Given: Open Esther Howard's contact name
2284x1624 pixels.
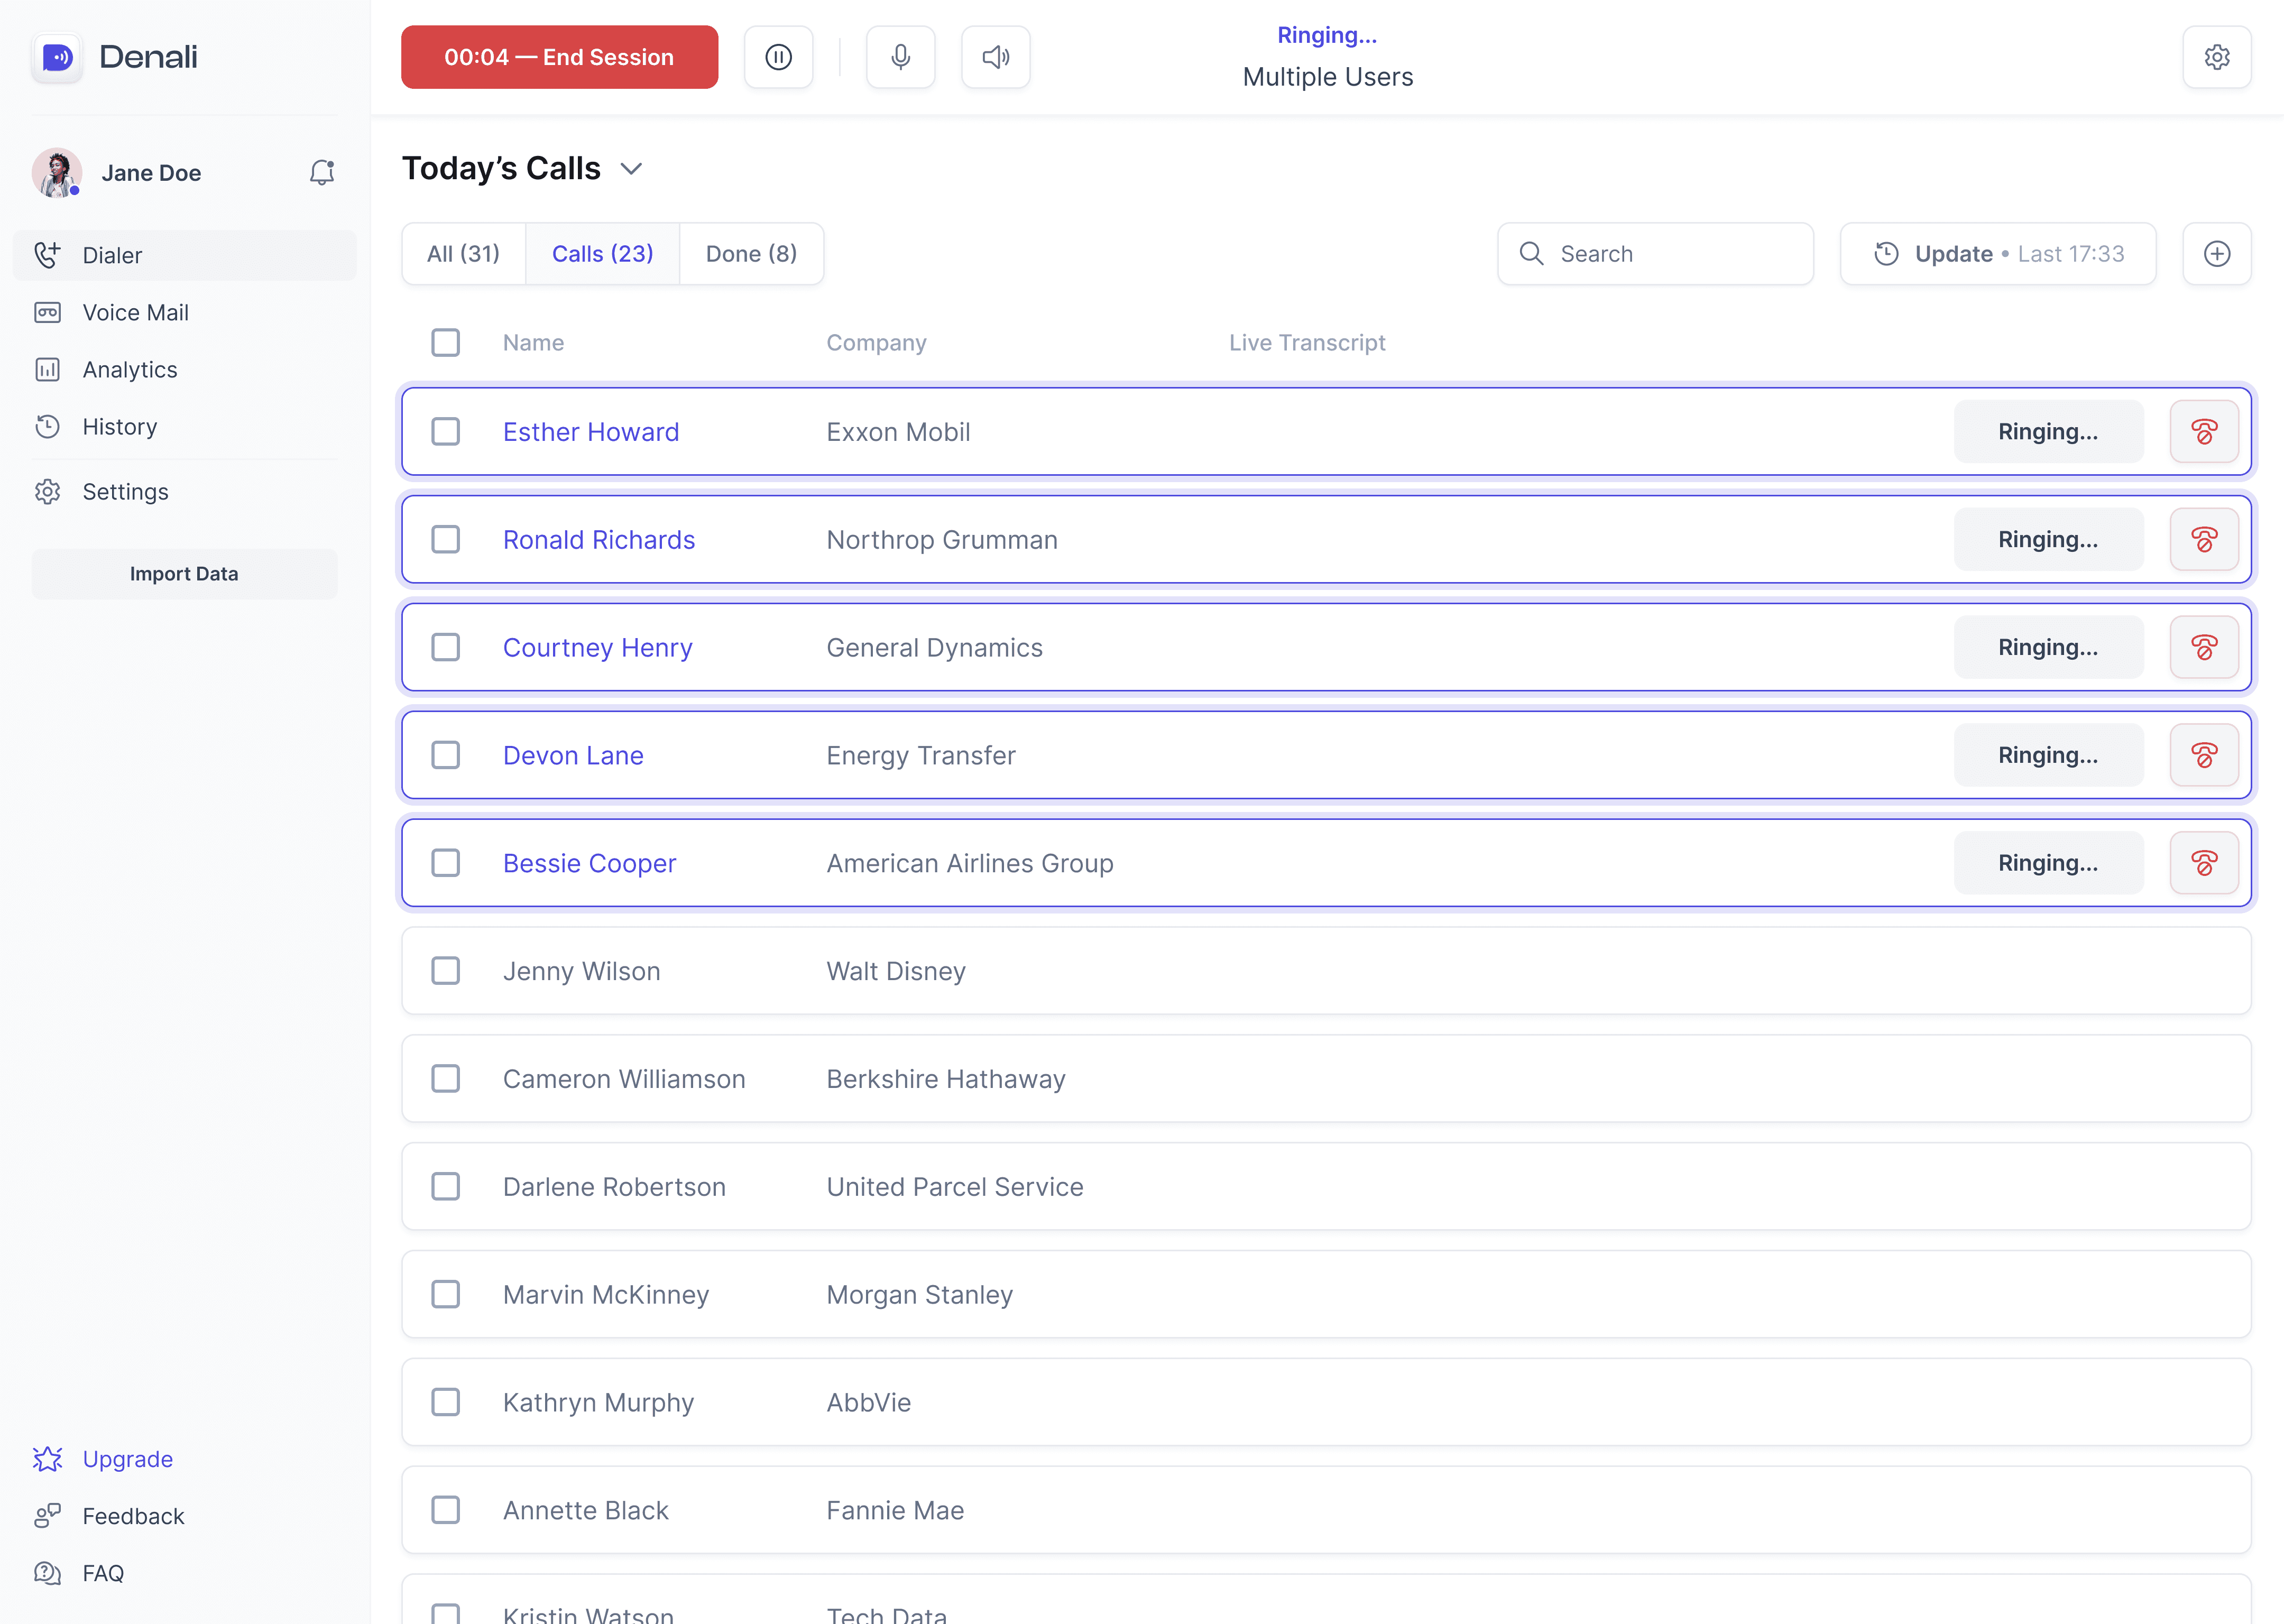Looking at the screenshot, I should tap(590, 432).
